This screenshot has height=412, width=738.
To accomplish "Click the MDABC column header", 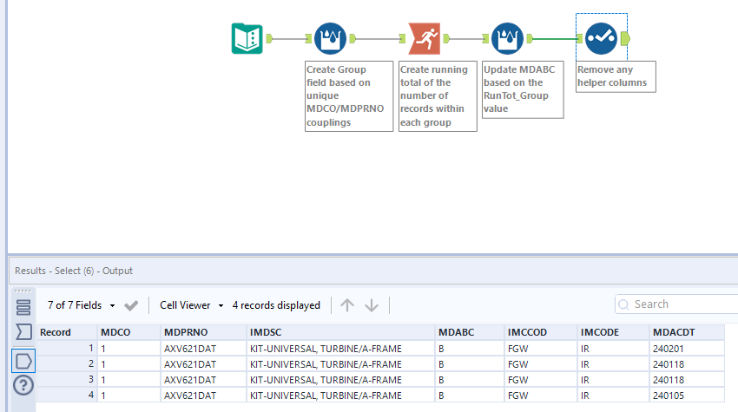I will pos(470,332).
